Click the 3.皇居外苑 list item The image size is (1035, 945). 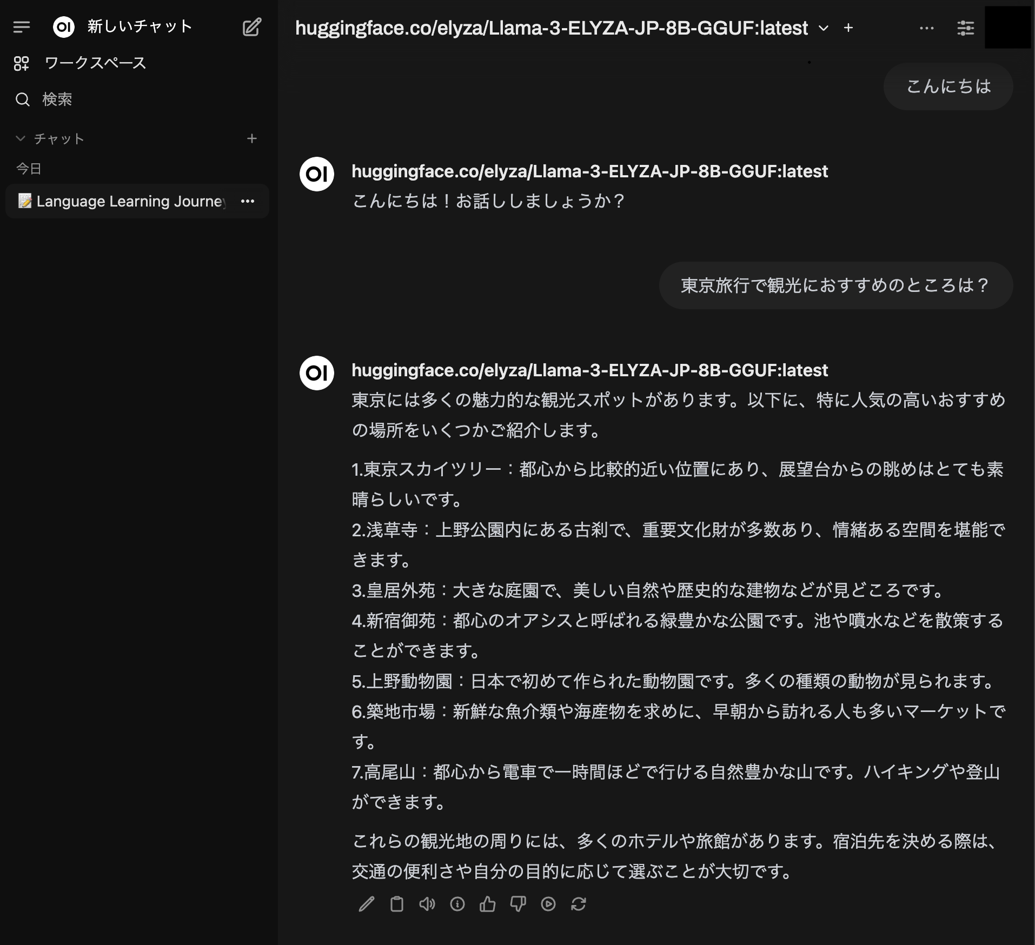[649, 590]
